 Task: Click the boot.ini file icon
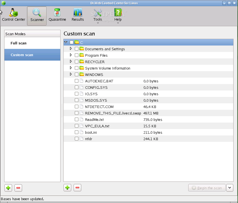pyautogui.click(x=81, y=132)
